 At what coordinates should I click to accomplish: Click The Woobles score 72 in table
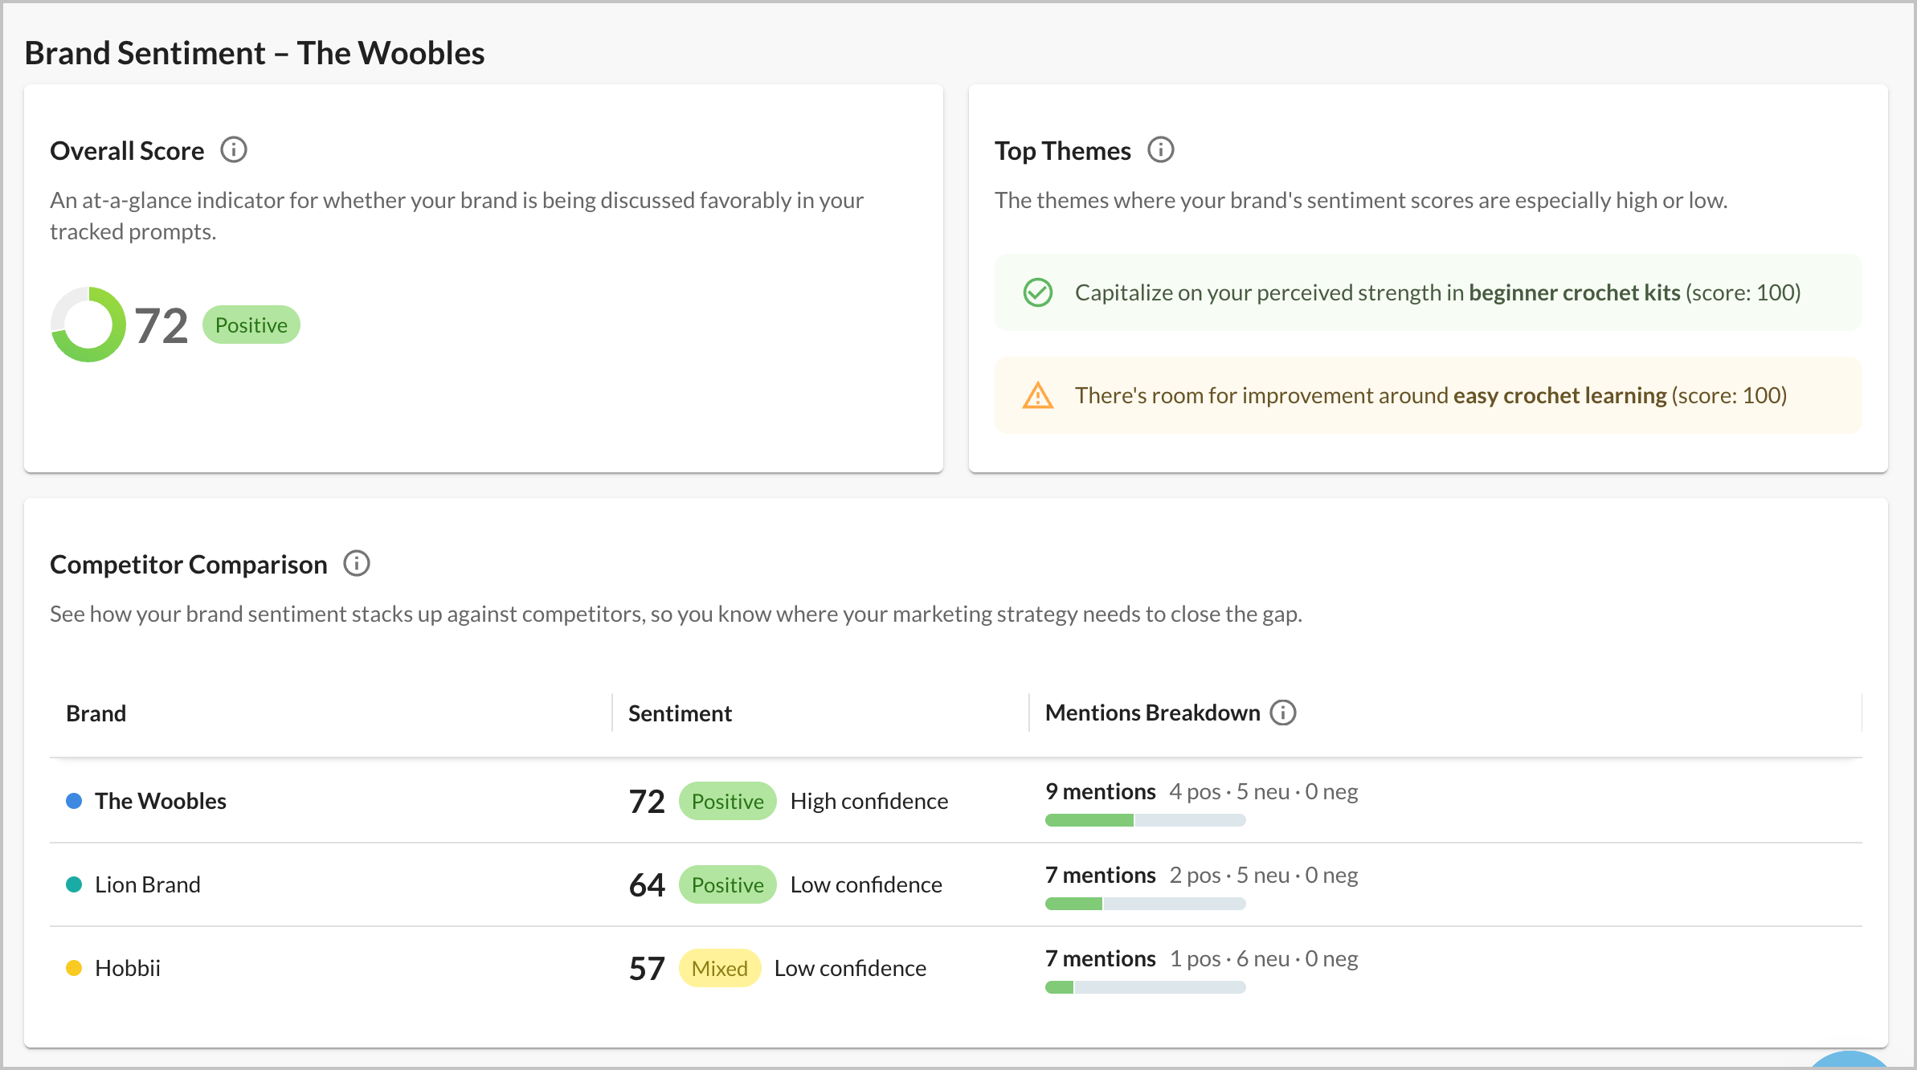647,801
